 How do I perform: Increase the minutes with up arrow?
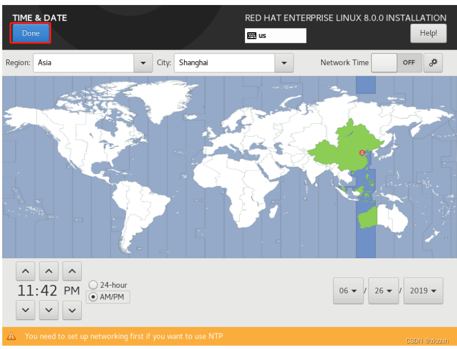[48, 271]
